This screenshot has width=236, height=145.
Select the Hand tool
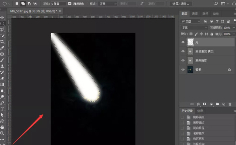pyautogui.click(x=2, y=127)
